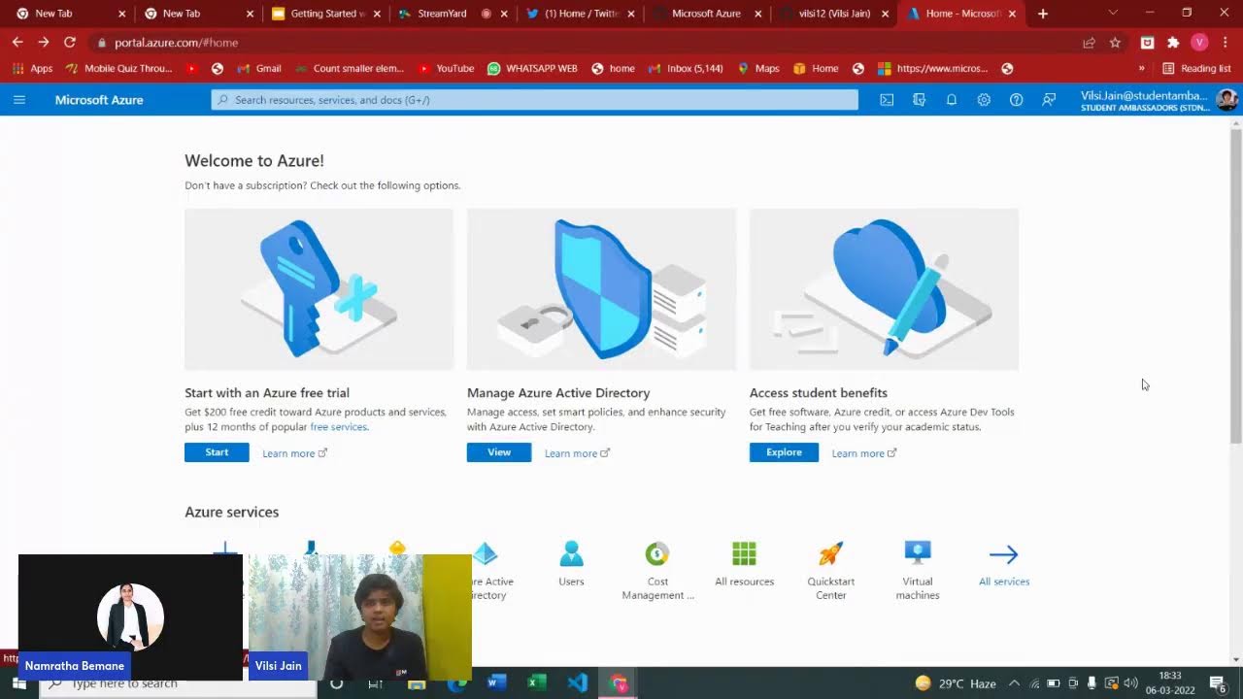This screenshot has width=1243, height=699.
Task: Open Virtual machines service
Action: pos(918,571)
